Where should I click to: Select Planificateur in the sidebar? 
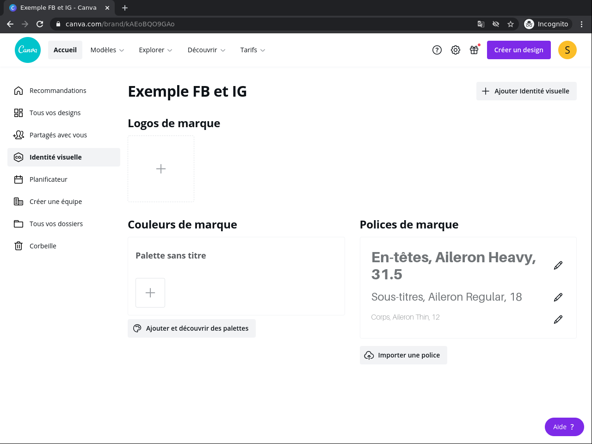(49, 179)
